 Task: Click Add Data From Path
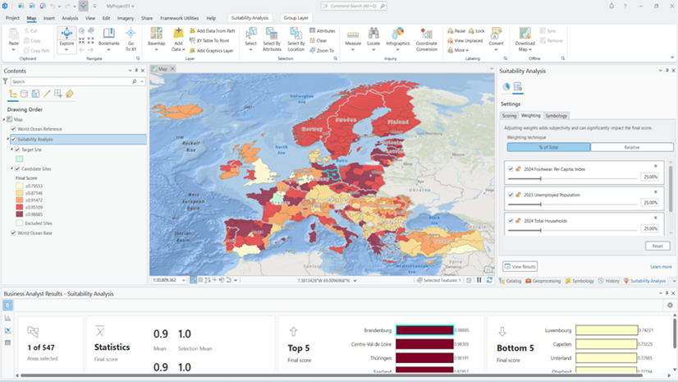tap(213, 30)
